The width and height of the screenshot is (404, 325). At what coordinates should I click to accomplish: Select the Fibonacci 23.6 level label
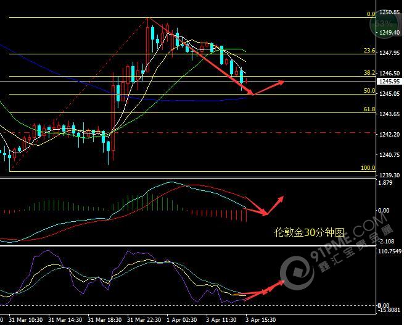click(x=369, y=51)
